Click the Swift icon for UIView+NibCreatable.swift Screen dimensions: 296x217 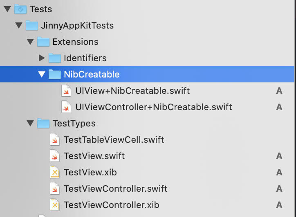[x=66, y=91]
